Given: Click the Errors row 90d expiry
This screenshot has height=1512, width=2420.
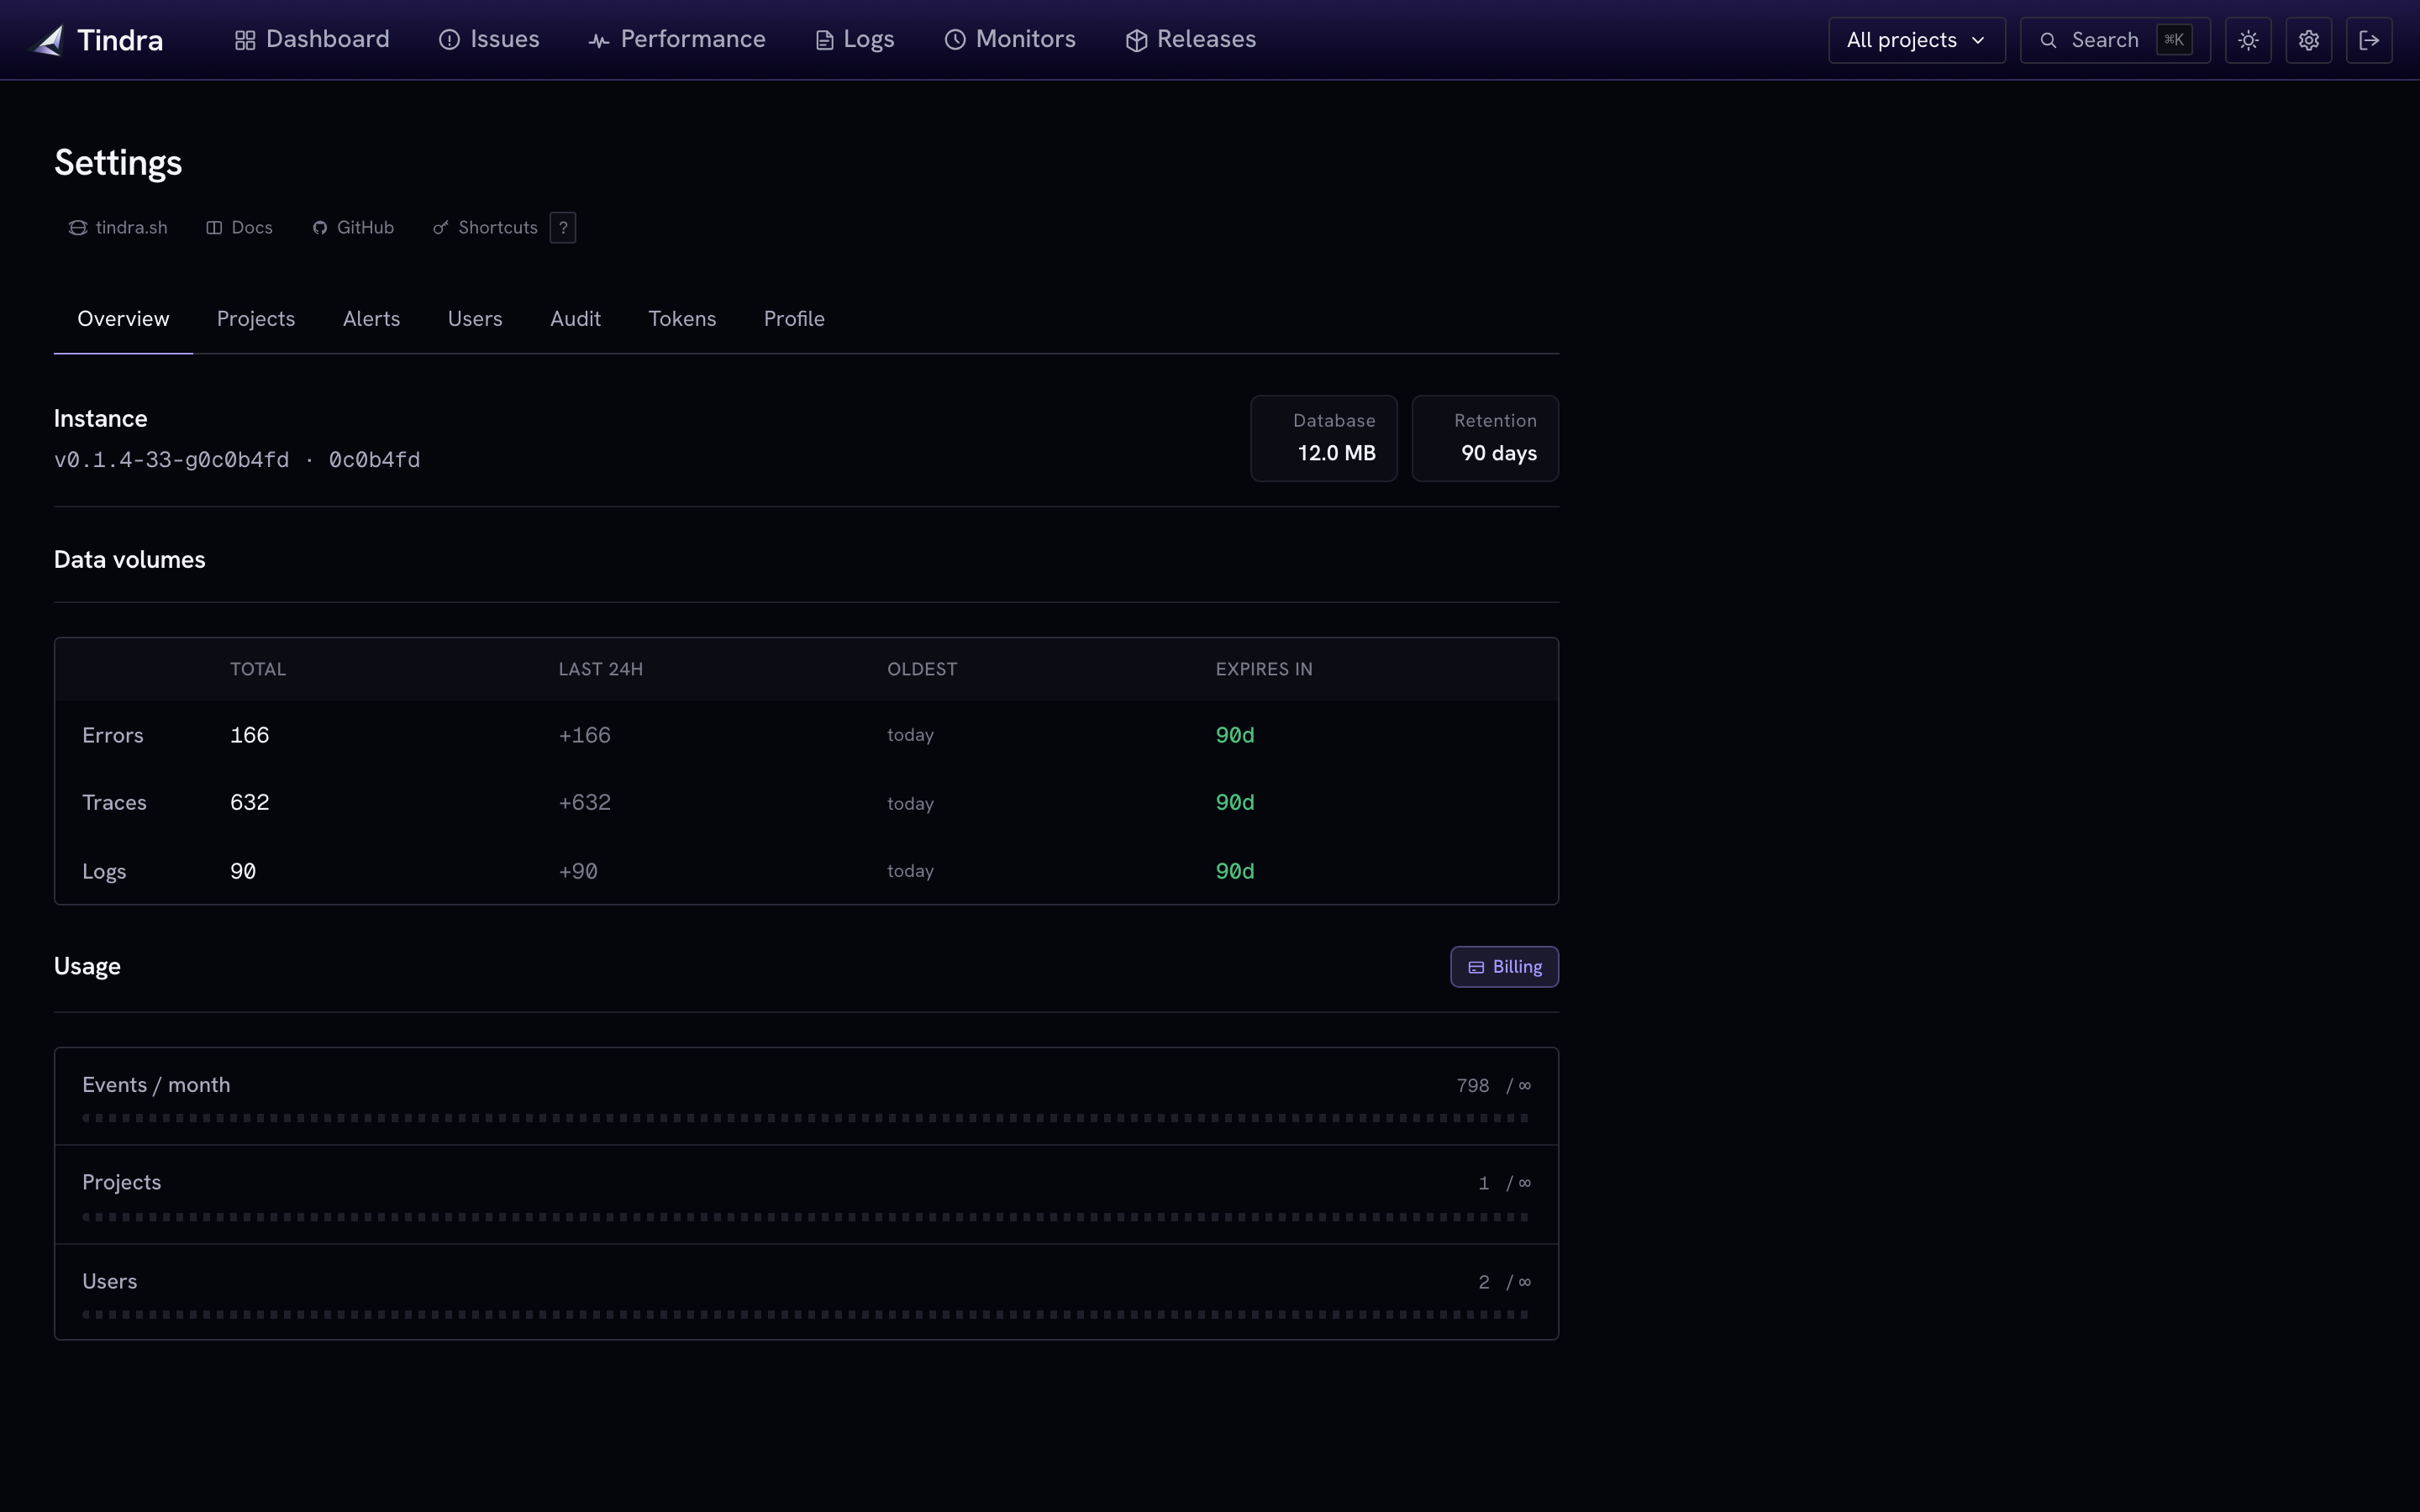Looking at the screenshot, I should tap(1235, 735).
